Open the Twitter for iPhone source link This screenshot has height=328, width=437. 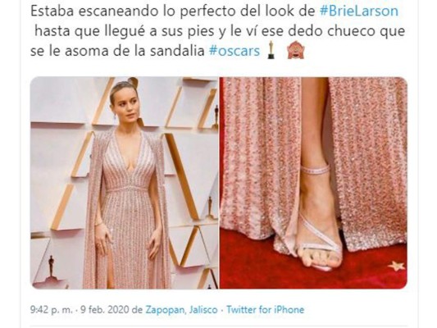(x=265, y=310)
